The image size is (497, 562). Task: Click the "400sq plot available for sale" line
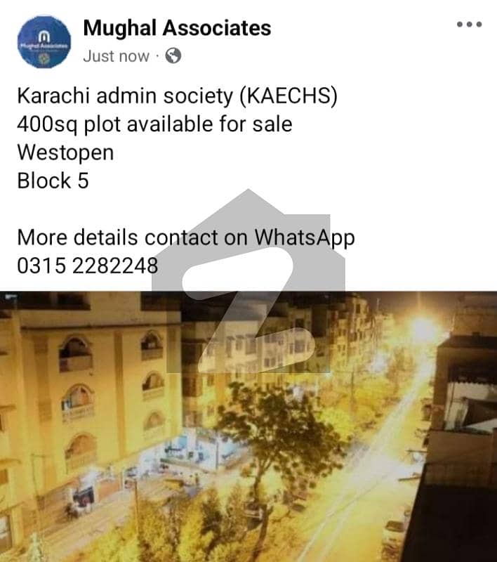[x=154, y=125]
